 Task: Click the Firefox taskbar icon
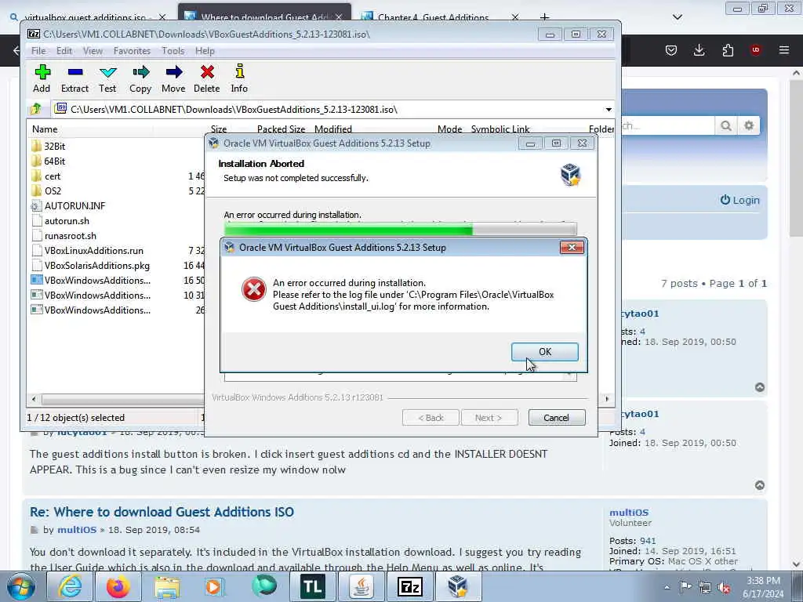(118, 586)
